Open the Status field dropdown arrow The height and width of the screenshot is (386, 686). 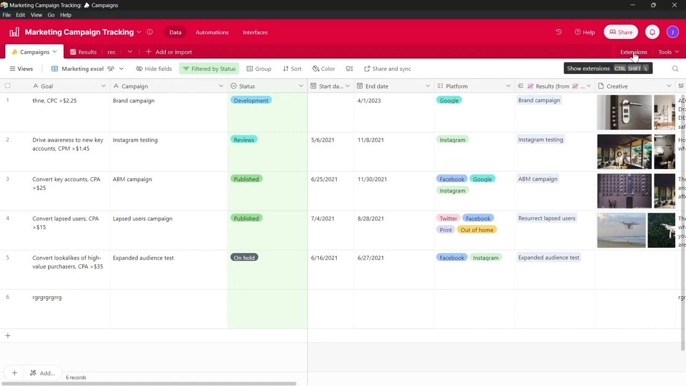click(x=301, y=86)
